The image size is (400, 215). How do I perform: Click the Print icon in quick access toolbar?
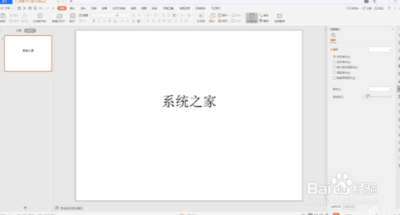point(30,8)
